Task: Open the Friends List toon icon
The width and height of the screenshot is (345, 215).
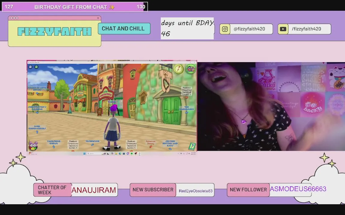Action: click(x=190, y=69)
